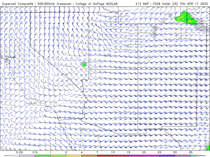Click the white arrow end of the colorbar

point(12,156)
